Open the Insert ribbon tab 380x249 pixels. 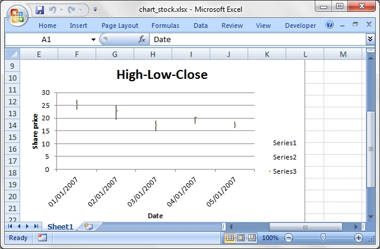(78, 25)
